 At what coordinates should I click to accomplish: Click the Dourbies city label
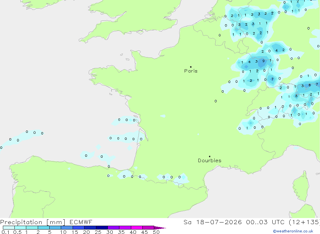[210, 161]
